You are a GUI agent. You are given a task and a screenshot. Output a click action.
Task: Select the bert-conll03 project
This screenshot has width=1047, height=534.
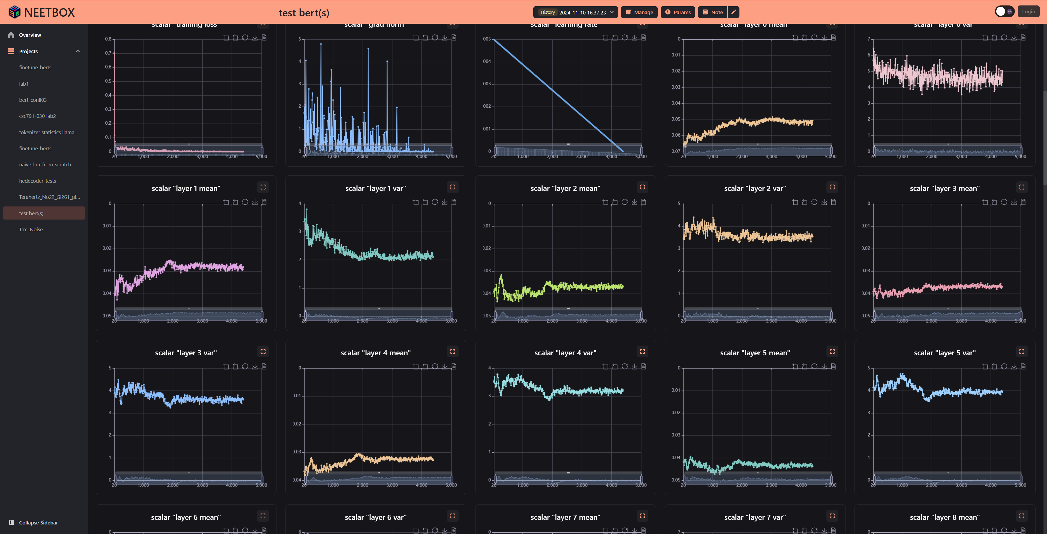(33, 100)
